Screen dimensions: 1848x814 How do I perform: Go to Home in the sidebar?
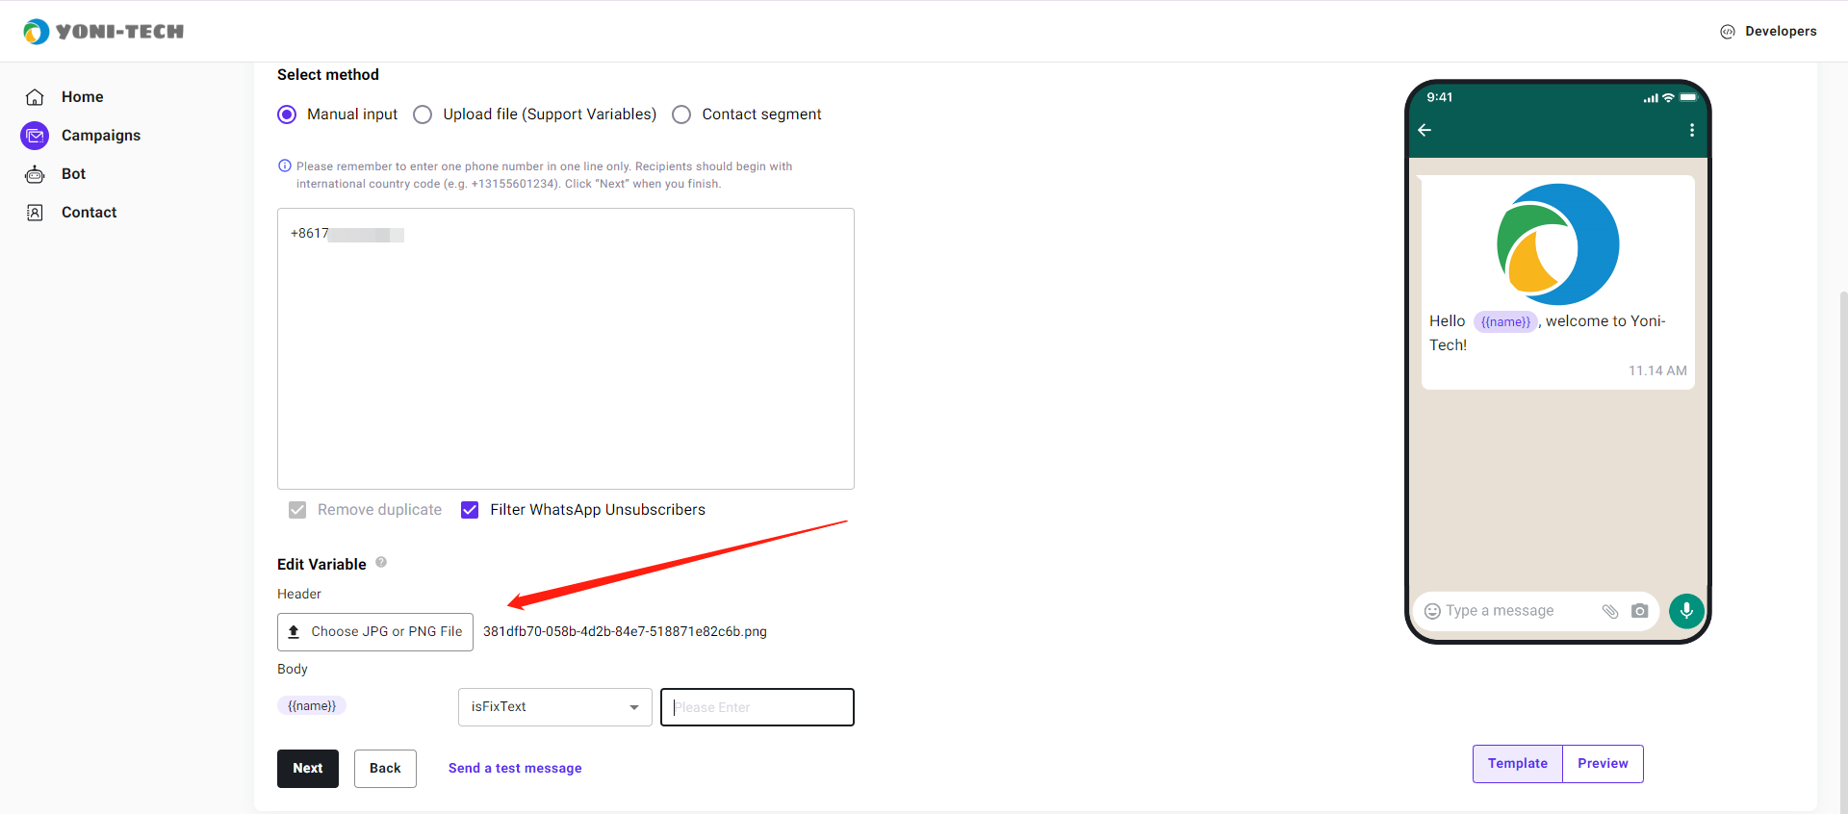(83, 97)
